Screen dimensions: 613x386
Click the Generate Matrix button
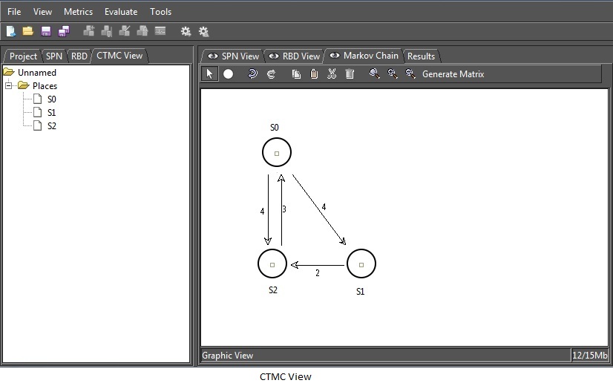click(x=453, y=74)
